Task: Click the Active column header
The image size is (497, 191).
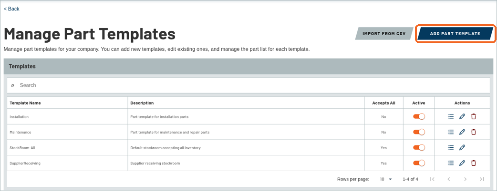Action: (x=419, y=103)
